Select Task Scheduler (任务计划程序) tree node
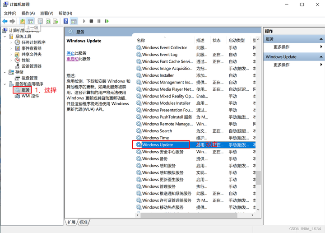The width and height of the screenshot is (325, 233). click(33, 42)
